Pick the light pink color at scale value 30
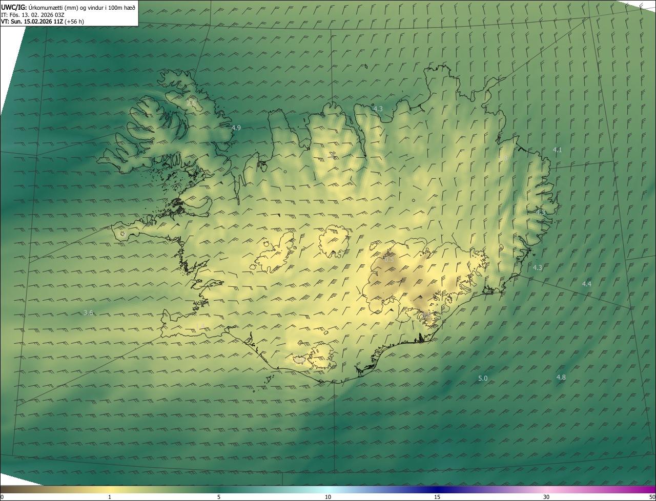 point(546,489)
